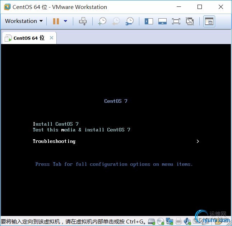Click the network adapter status icon
Viewport: 232px width, 226px height.
point(170,221)
